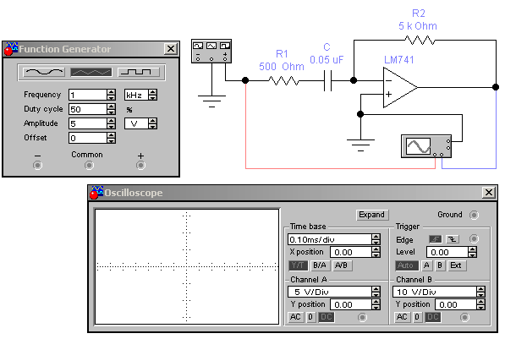The image size is (505, 339).
Task: Select triangle waveform in Function Generator
Action: 91,72
